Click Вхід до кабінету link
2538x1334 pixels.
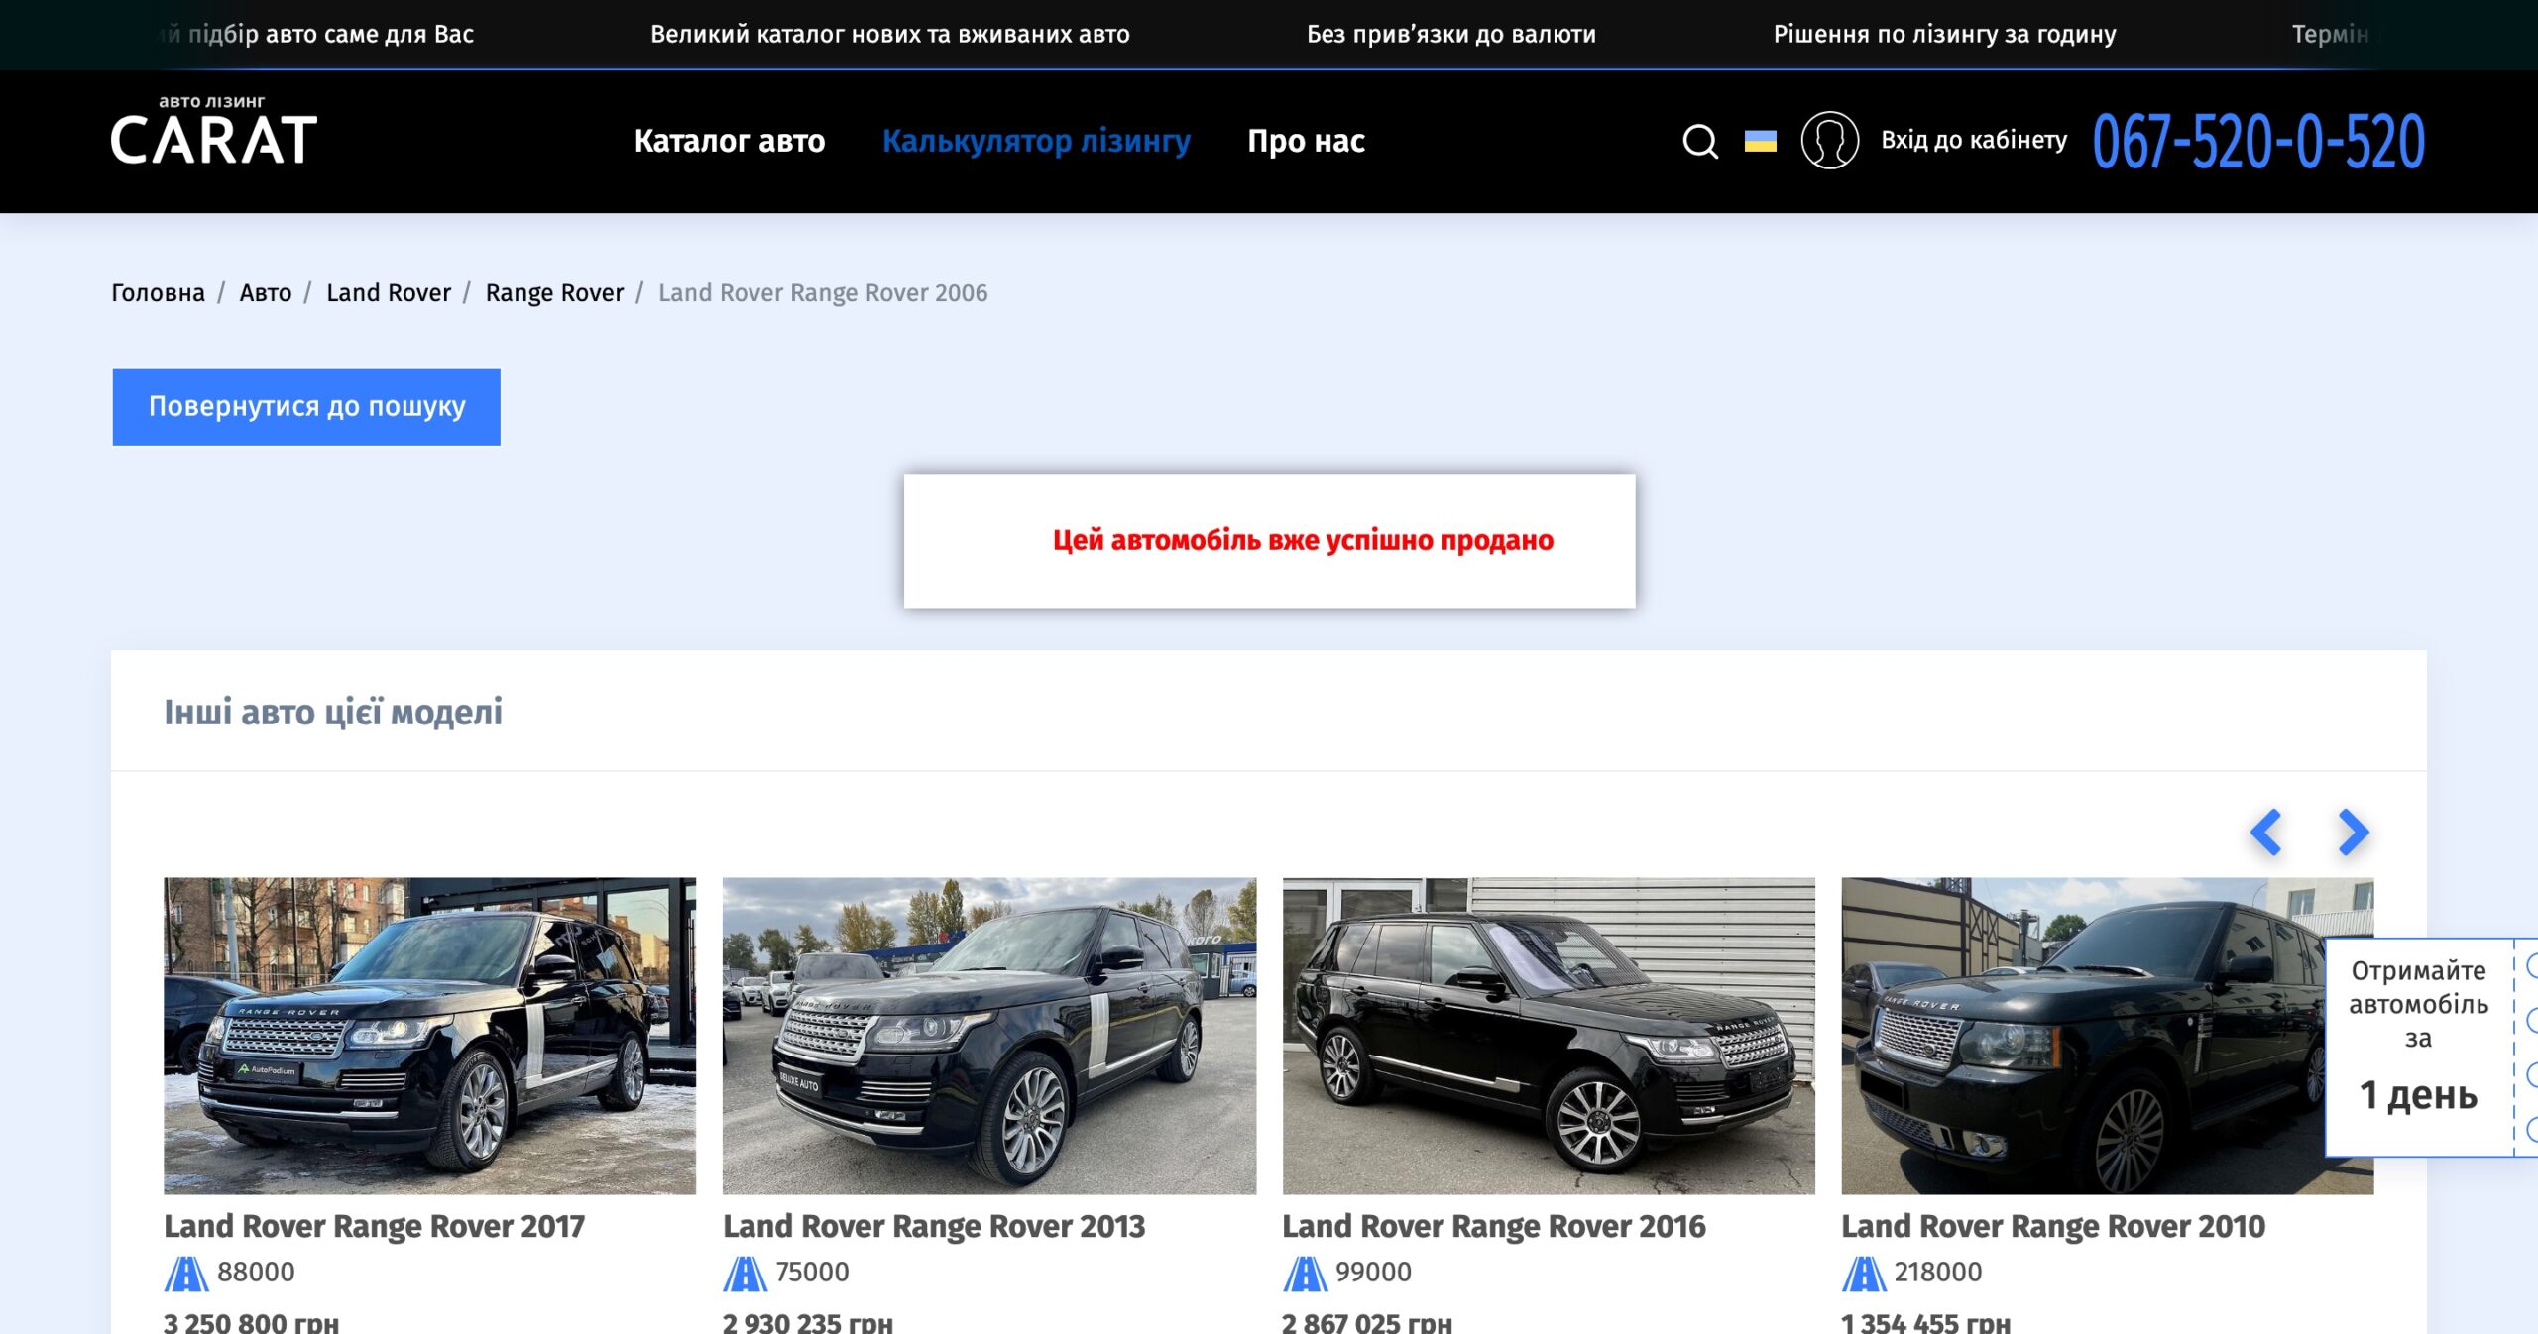coord(1974,140)
